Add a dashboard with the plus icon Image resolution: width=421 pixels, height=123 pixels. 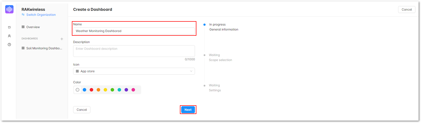(x=62, y=39)
